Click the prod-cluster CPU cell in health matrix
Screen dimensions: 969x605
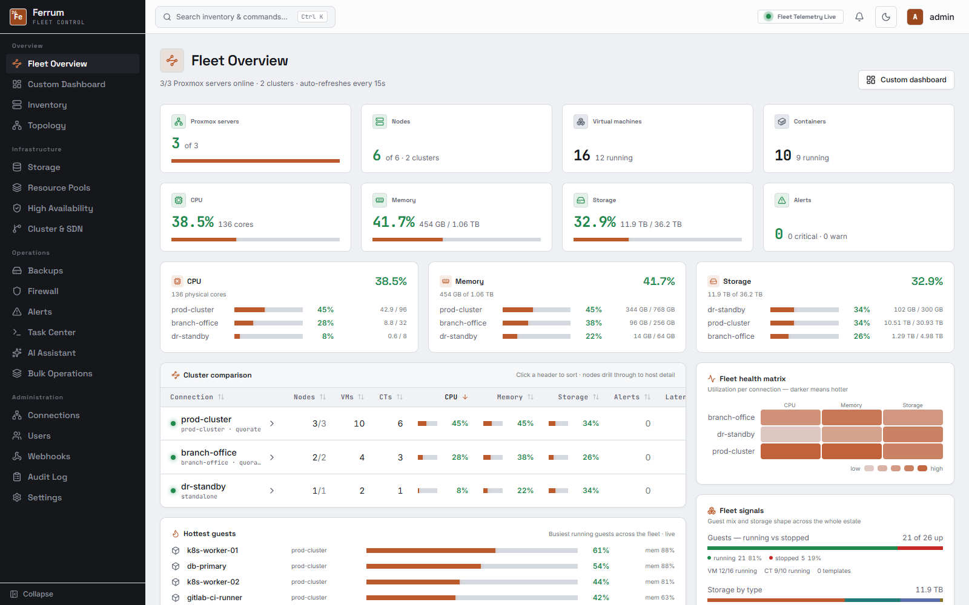(x=790, y=451)
